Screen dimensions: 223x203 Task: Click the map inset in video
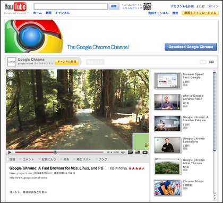(141, 141)
